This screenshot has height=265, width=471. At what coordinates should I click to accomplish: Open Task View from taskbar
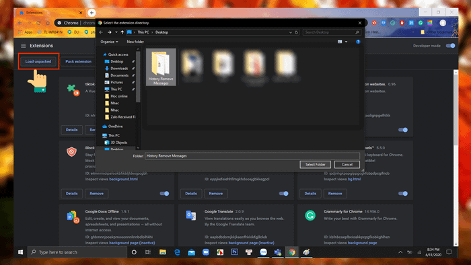(x=148, y=252)
